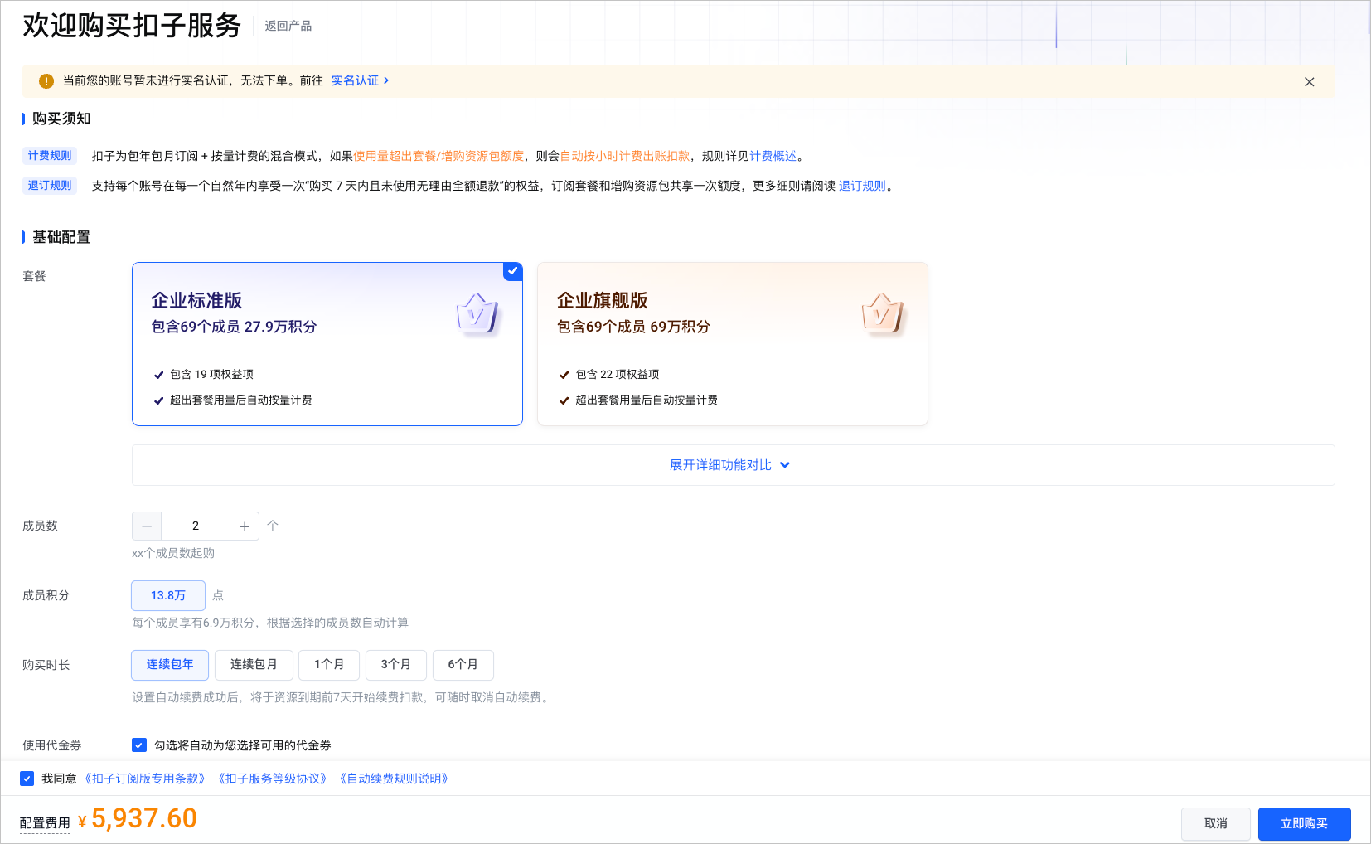
Task: Open the 《扣子订阅版专用条款》 terms link
Action: [x=146, y=778]
